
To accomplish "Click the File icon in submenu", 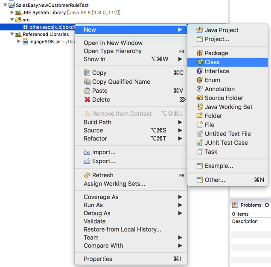I will coord(200,125).
